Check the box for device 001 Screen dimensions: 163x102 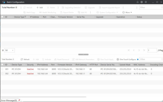pos(2,69)
